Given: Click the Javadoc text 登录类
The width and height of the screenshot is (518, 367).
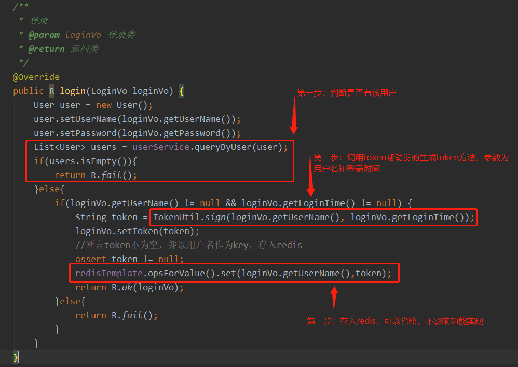Looking at the screenshot, I should click(x=121, y=35).
